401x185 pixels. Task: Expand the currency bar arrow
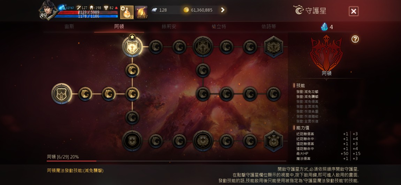pyautogui.click(x=222, y=10)
